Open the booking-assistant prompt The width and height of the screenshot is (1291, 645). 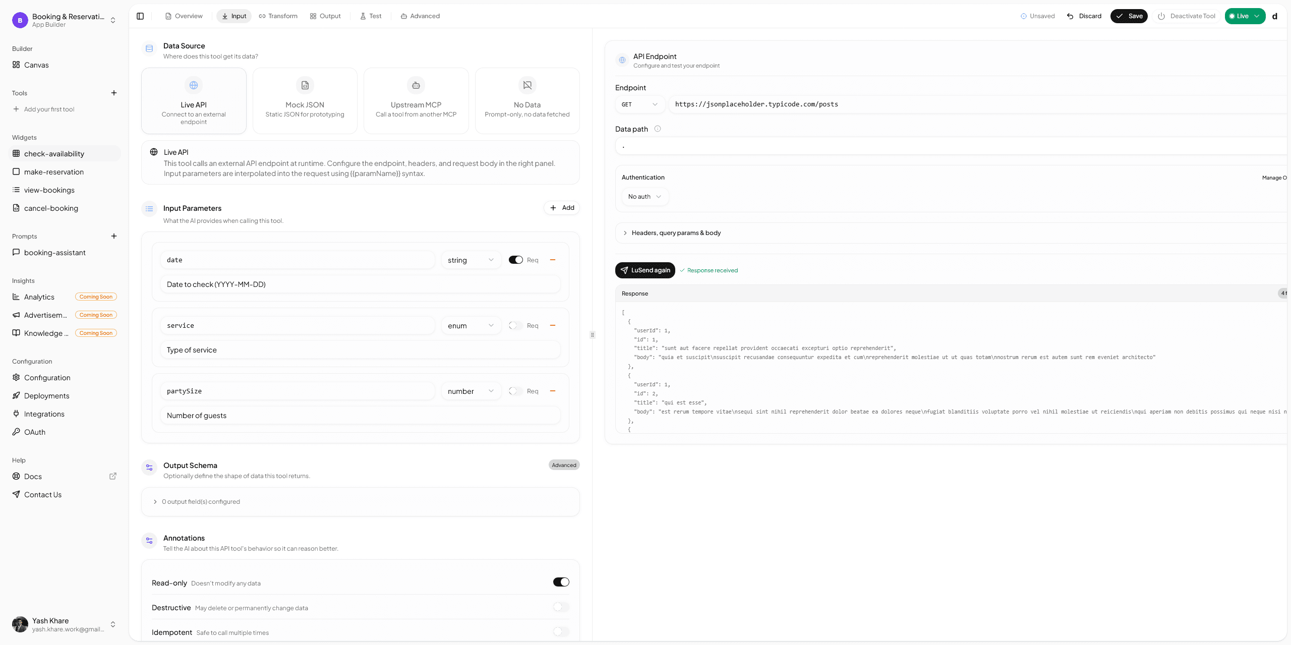55,252
